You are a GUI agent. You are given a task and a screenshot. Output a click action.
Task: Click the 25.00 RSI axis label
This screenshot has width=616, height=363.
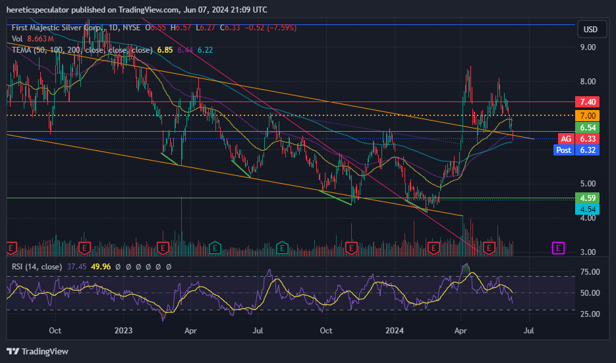tap(590, 314)
